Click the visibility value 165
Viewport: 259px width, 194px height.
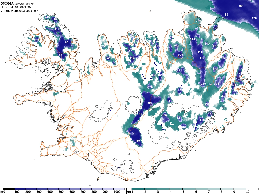pyautogui.click(x=211, y=114)
